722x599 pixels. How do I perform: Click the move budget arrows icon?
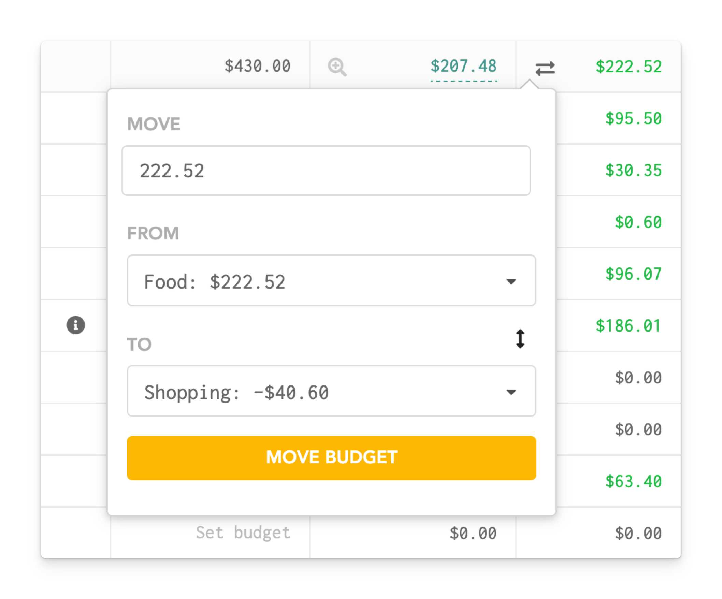click(545, 68)
